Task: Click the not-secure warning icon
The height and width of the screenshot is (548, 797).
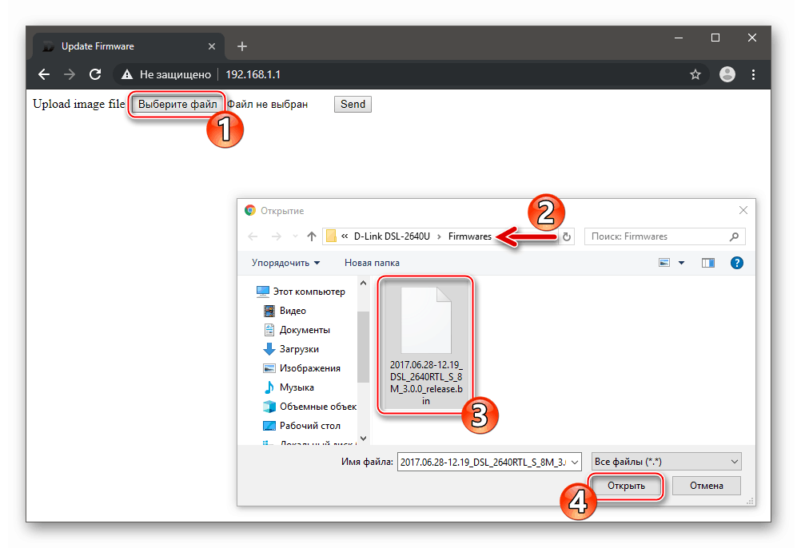Action: (x=127, y=74)
